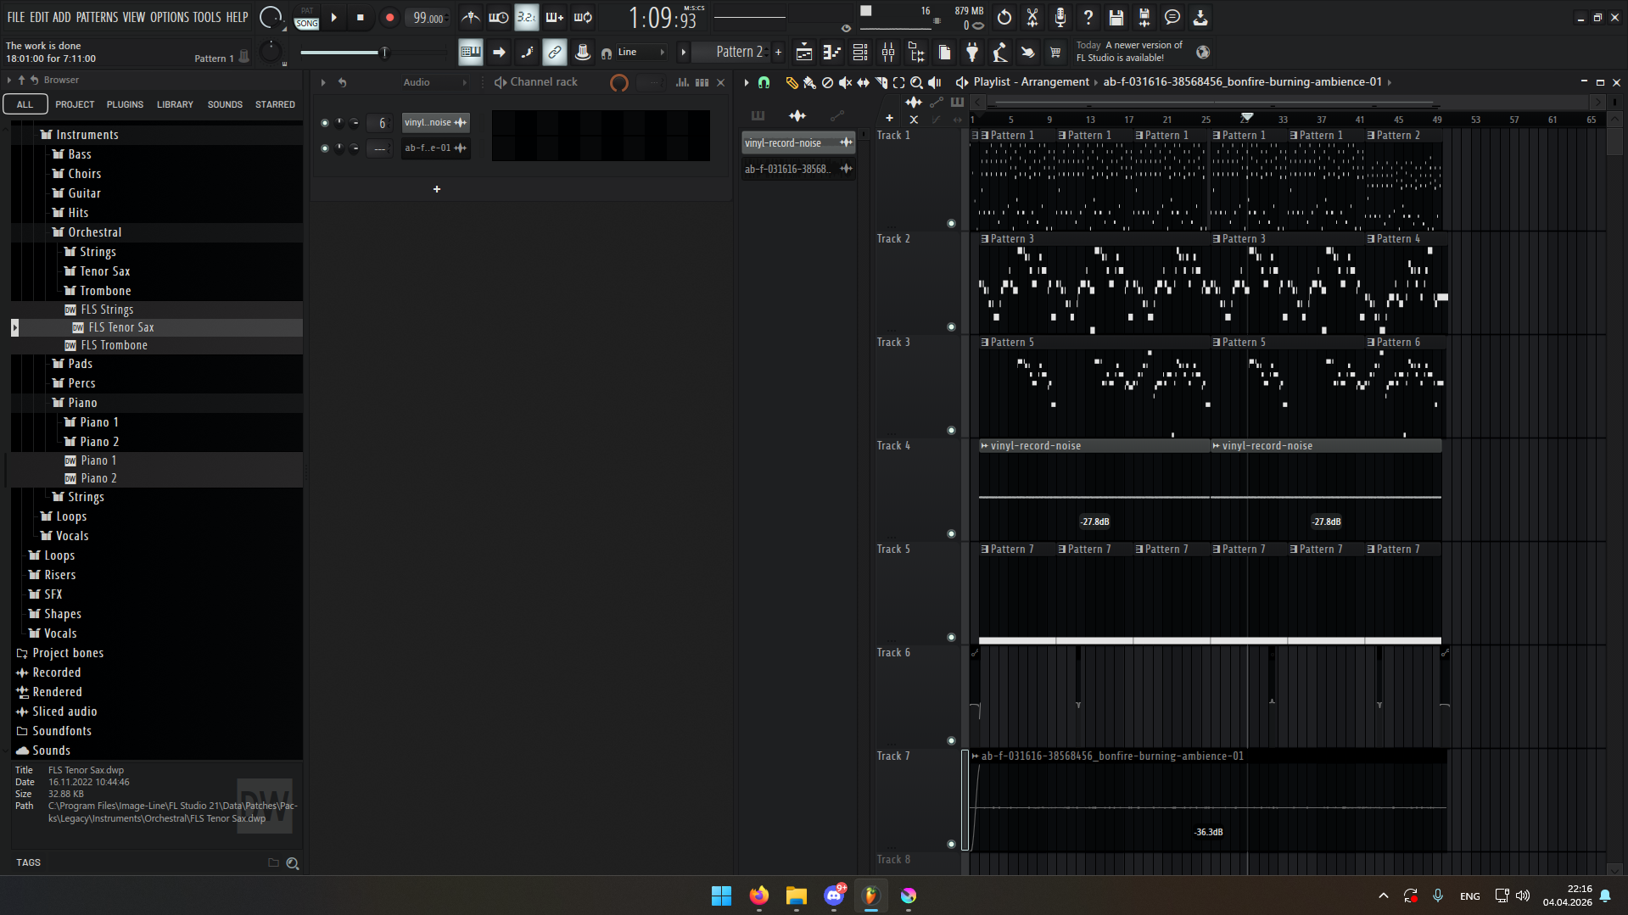Open the PATTERNS menu

(x=97, y=17)
